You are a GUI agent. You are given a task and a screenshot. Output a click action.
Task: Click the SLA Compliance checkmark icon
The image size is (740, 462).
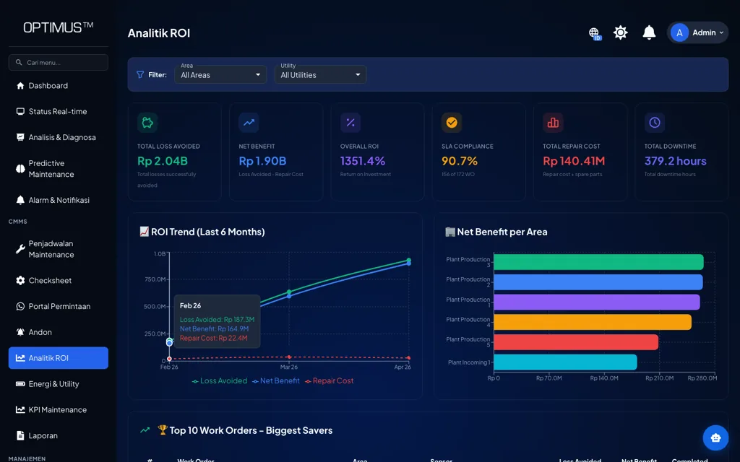click(x=452, y=123)
